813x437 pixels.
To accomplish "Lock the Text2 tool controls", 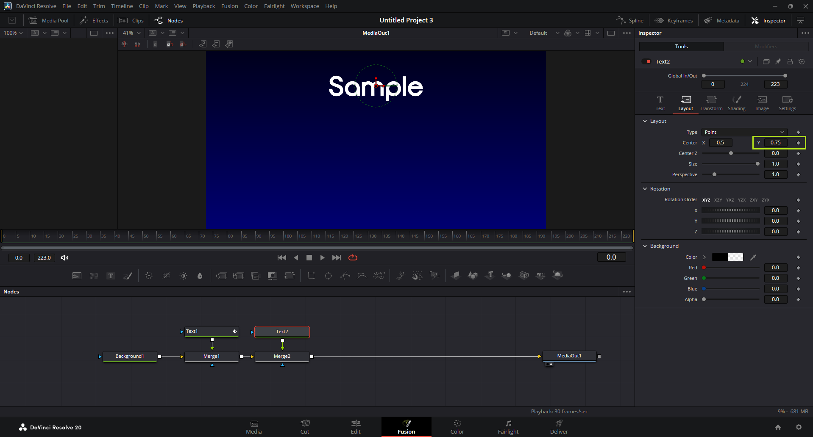I will pos(790,61).
